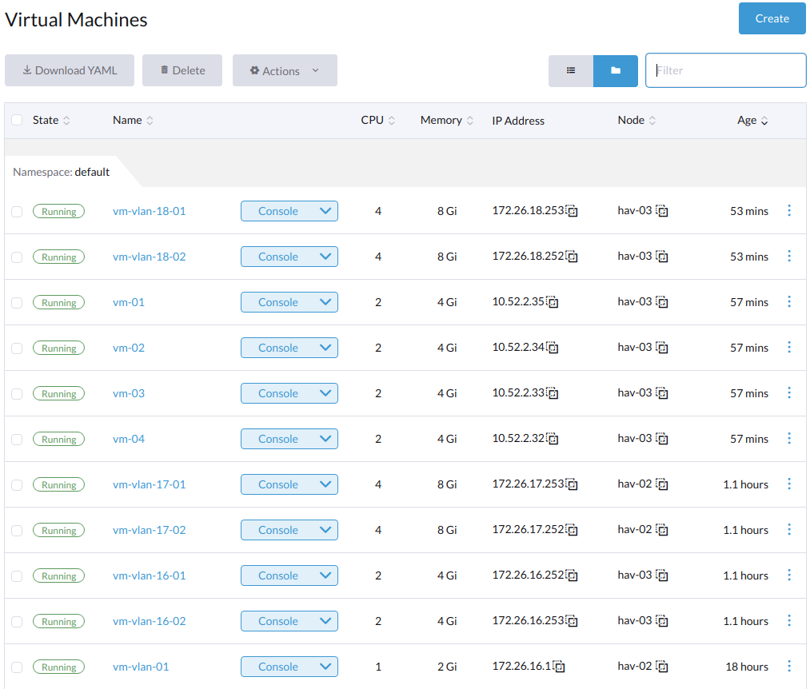Click the Namespace: default group tab
810x689 pixels.
[x=62, y=172]
